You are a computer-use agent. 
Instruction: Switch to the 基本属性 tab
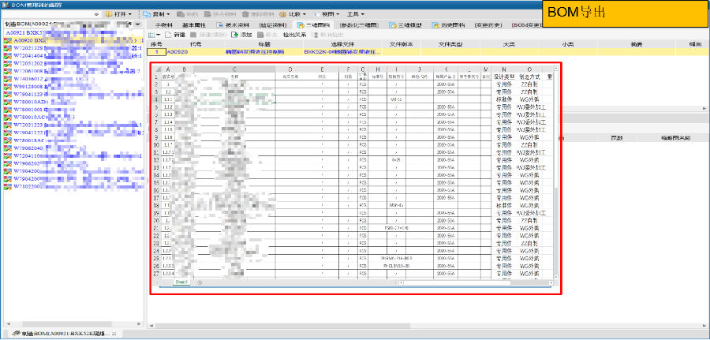click(x=196, y=24)
